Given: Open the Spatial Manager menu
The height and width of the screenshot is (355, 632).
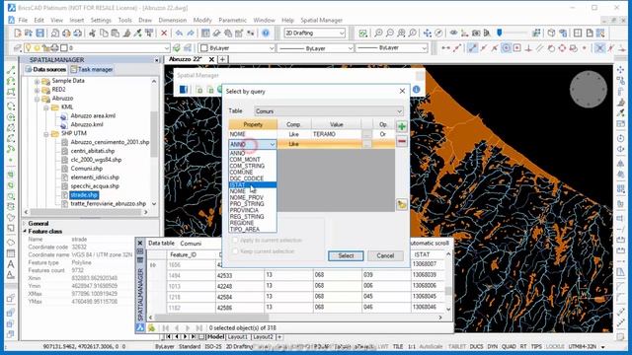Looking at the screenshot, I should (321, 20).
